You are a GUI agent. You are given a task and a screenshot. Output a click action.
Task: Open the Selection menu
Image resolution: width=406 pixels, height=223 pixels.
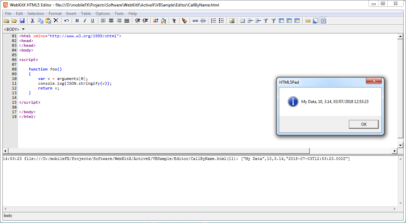(x=36, y=14)
